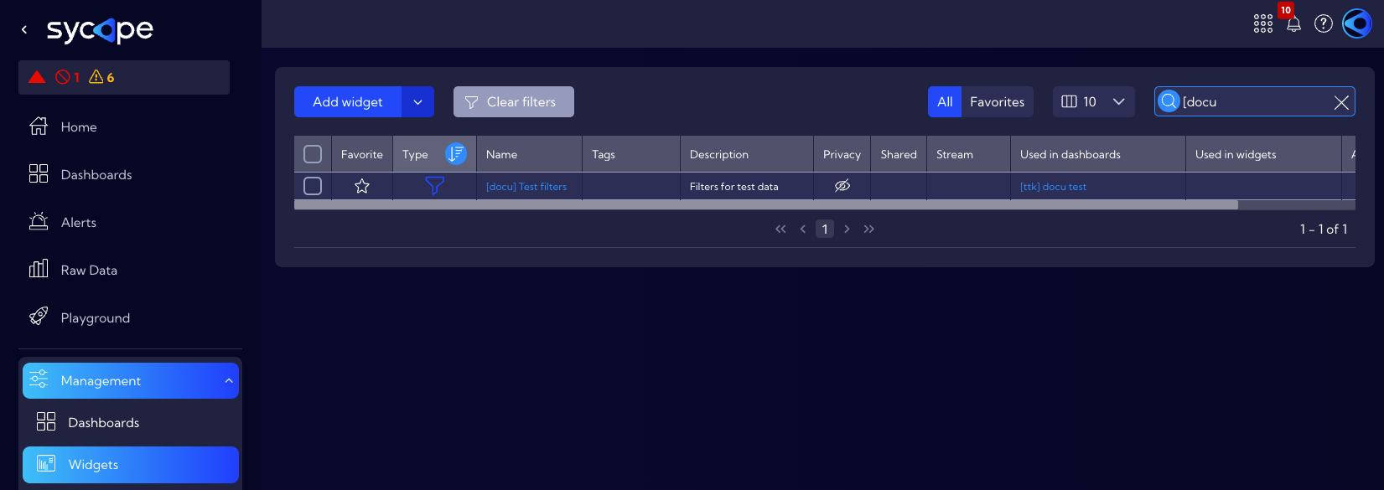The height and width of the screenshot is (490, 1384).
Task: Open the user profile avatar
Action: [x=1357, y=23]
